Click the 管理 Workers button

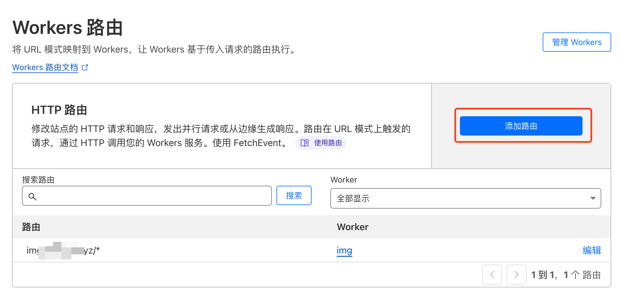[576, 42]
